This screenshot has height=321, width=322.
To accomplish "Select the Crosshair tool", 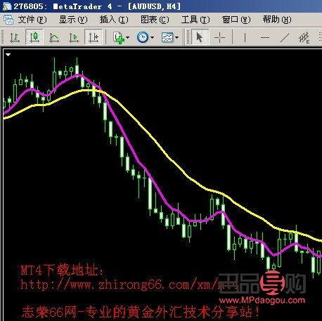I will [220, 37].
